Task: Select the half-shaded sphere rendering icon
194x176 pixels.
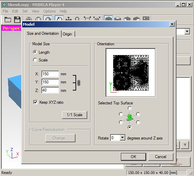Action: (x=38, y=19)
